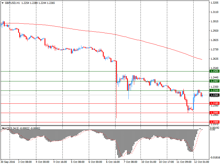Click the 11 Oct 09:00 time axis label
220x165 pixels.
pos(184,162)
